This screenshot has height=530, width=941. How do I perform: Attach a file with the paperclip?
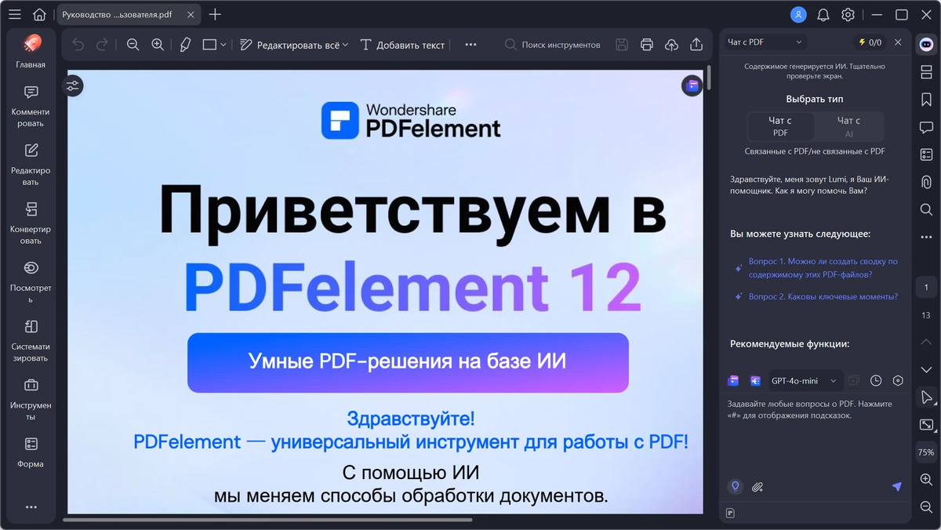click(758, 486)
